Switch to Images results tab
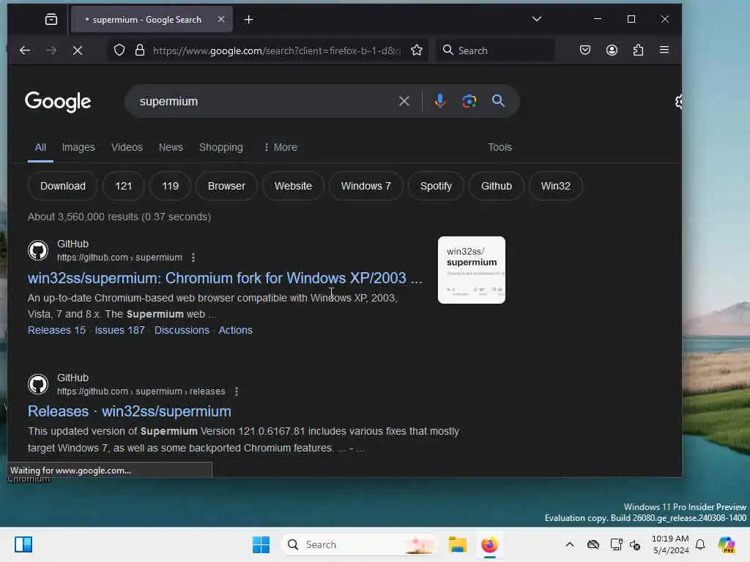 pyautogui.click(x=78, y=147)
